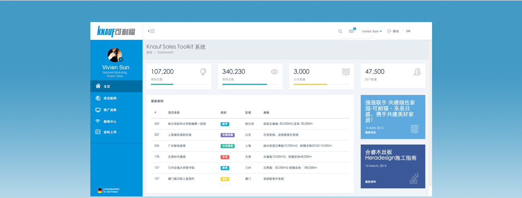
Task: Select the row 澳门威尼斯人度假村
Action: click(250, 179)
